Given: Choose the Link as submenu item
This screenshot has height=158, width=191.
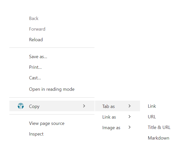Looking at the screenshot, I should pyautogui.click(x=109, y=117).
